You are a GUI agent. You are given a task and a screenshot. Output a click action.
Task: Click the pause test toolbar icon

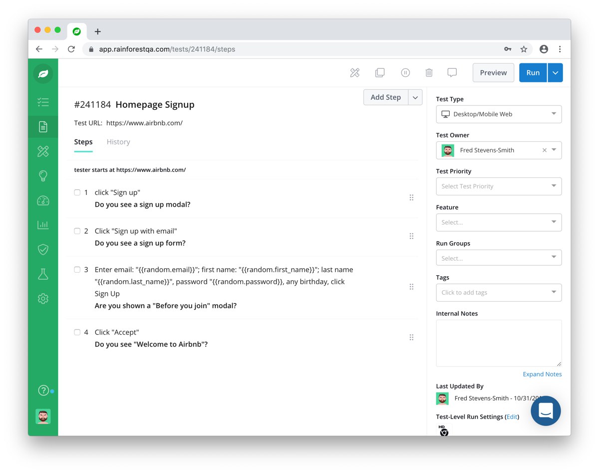[405, 73]
